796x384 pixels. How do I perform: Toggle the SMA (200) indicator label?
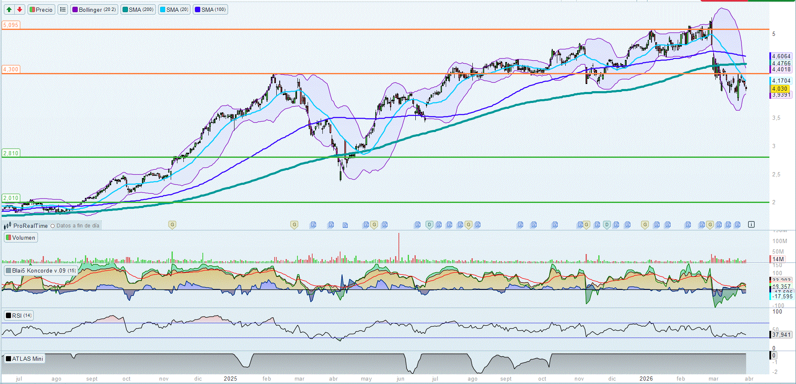(138, 9)
